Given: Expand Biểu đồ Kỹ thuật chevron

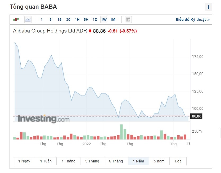Looking at the screenshot, I should (209, 19).
